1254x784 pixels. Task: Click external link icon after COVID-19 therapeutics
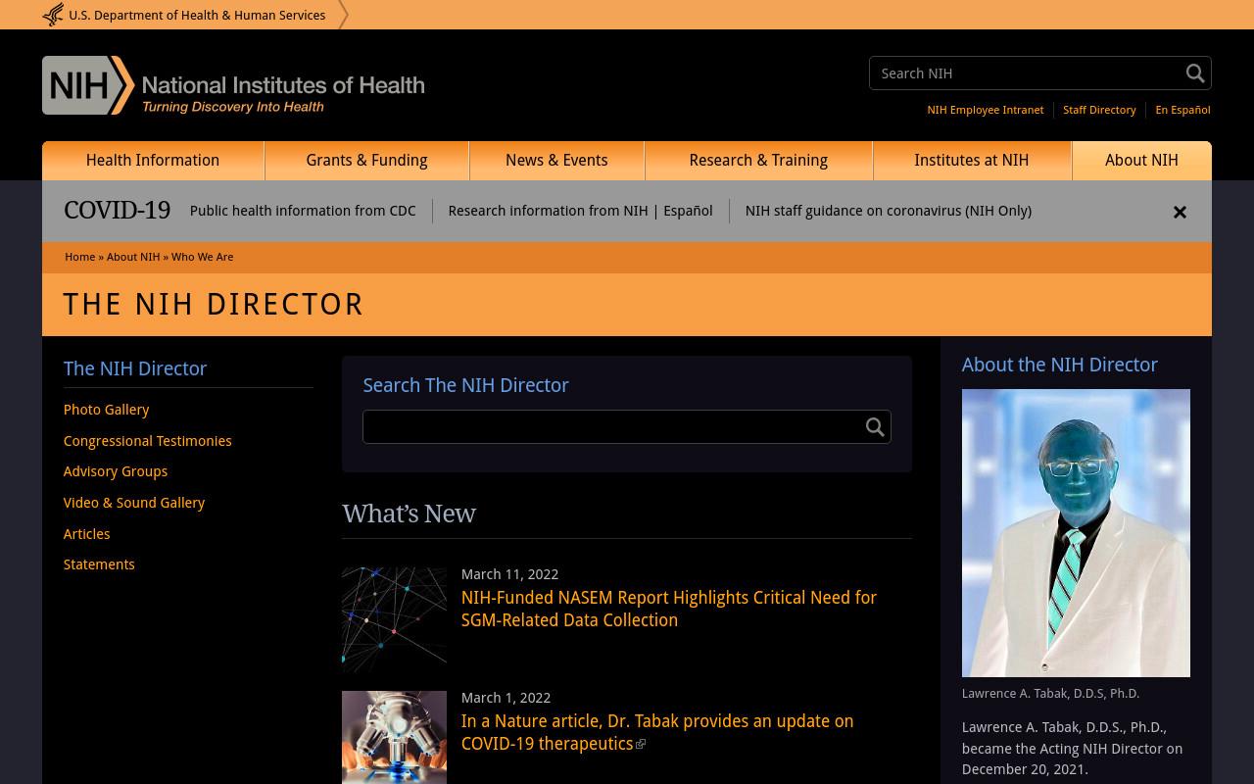[641, 745]
